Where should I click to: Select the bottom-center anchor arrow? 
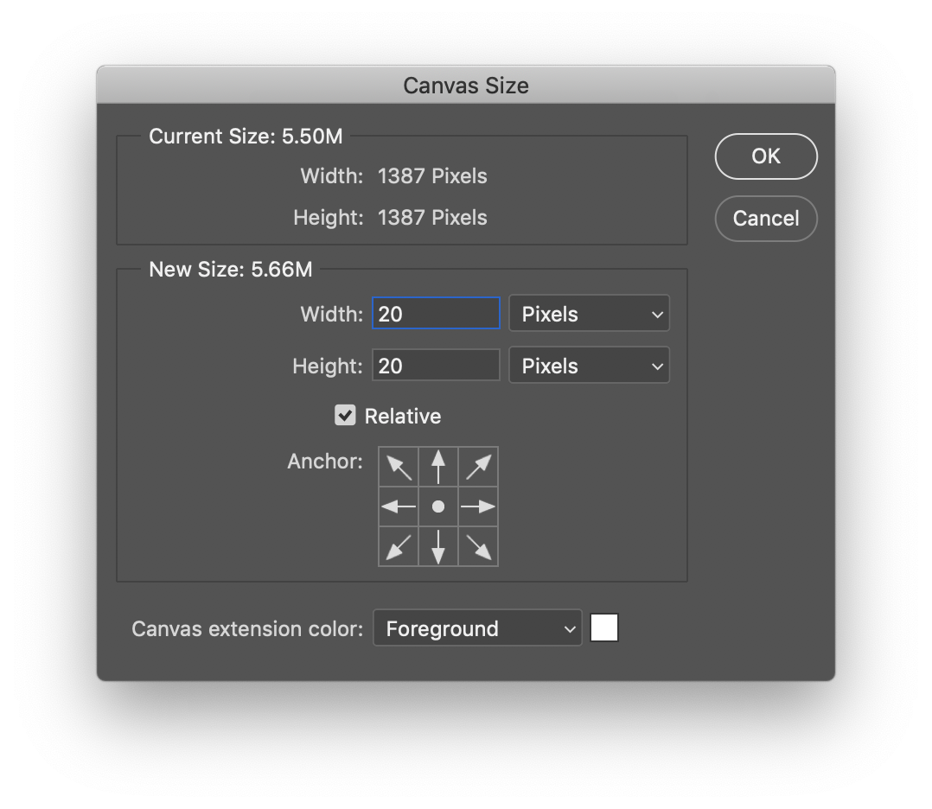(x=438, y=545)
